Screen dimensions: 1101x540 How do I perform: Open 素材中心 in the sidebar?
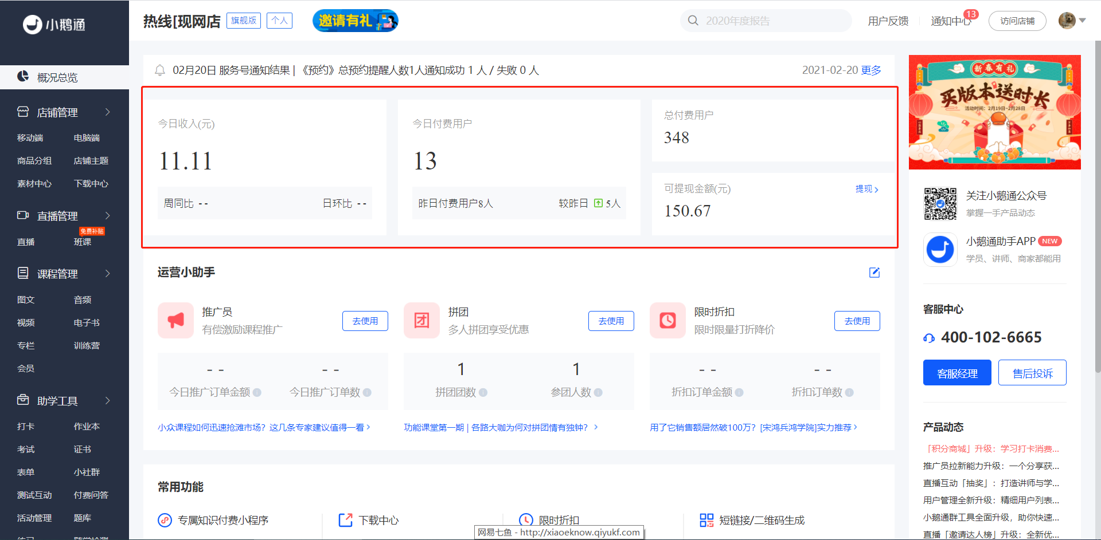point(34,184)
